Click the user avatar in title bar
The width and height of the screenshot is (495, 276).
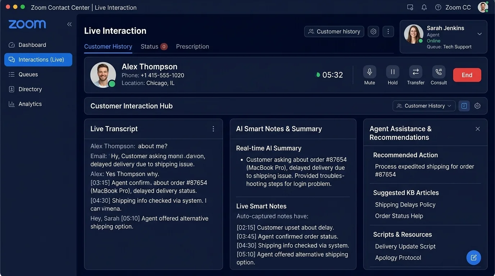coord(483,7)
